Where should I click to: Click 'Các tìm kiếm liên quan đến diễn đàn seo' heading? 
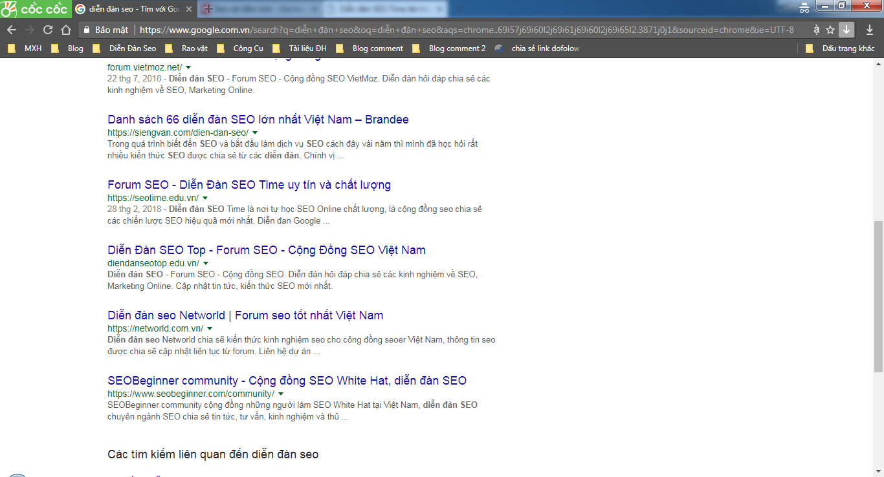pos(213,454)
